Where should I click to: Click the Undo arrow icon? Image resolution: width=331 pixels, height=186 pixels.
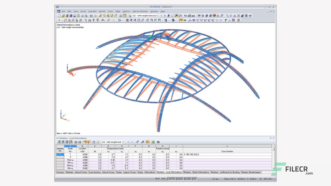[91, 16]
